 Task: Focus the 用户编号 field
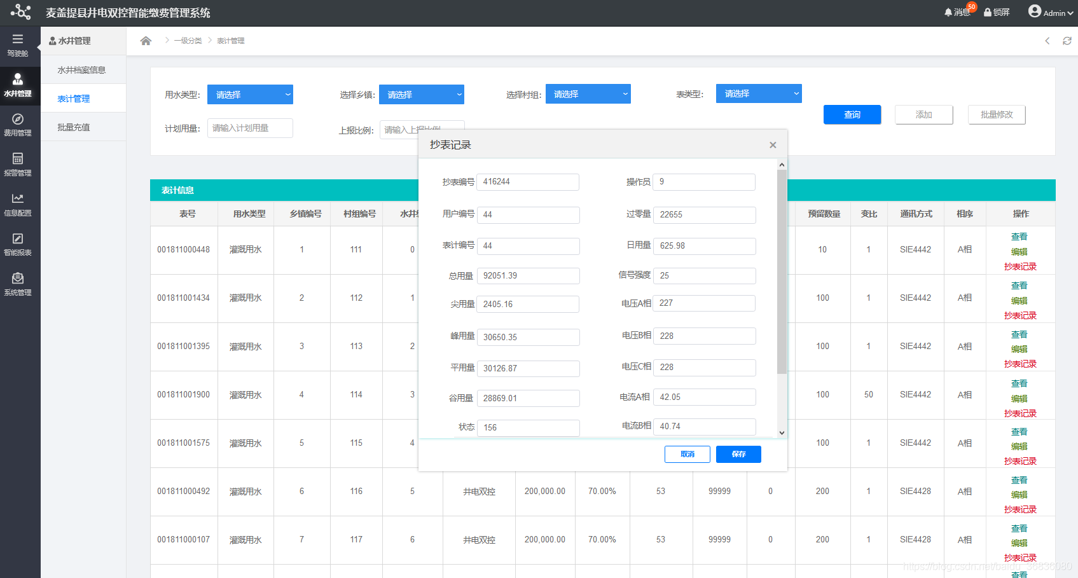click(x=528, y=215)
